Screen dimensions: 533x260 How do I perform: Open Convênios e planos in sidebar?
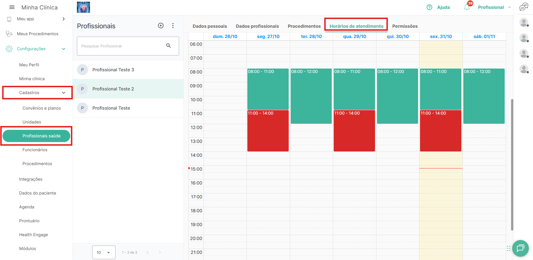[x=42, y=108]
